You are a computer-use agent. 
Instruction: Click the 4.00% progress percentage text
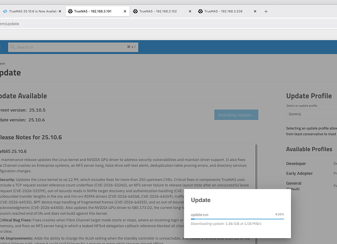coord(279,214)
